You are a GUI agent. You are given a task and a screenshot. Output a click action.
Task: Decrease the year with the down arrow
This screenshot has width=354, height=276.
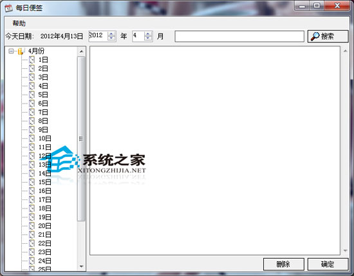(x=111, y=39)
